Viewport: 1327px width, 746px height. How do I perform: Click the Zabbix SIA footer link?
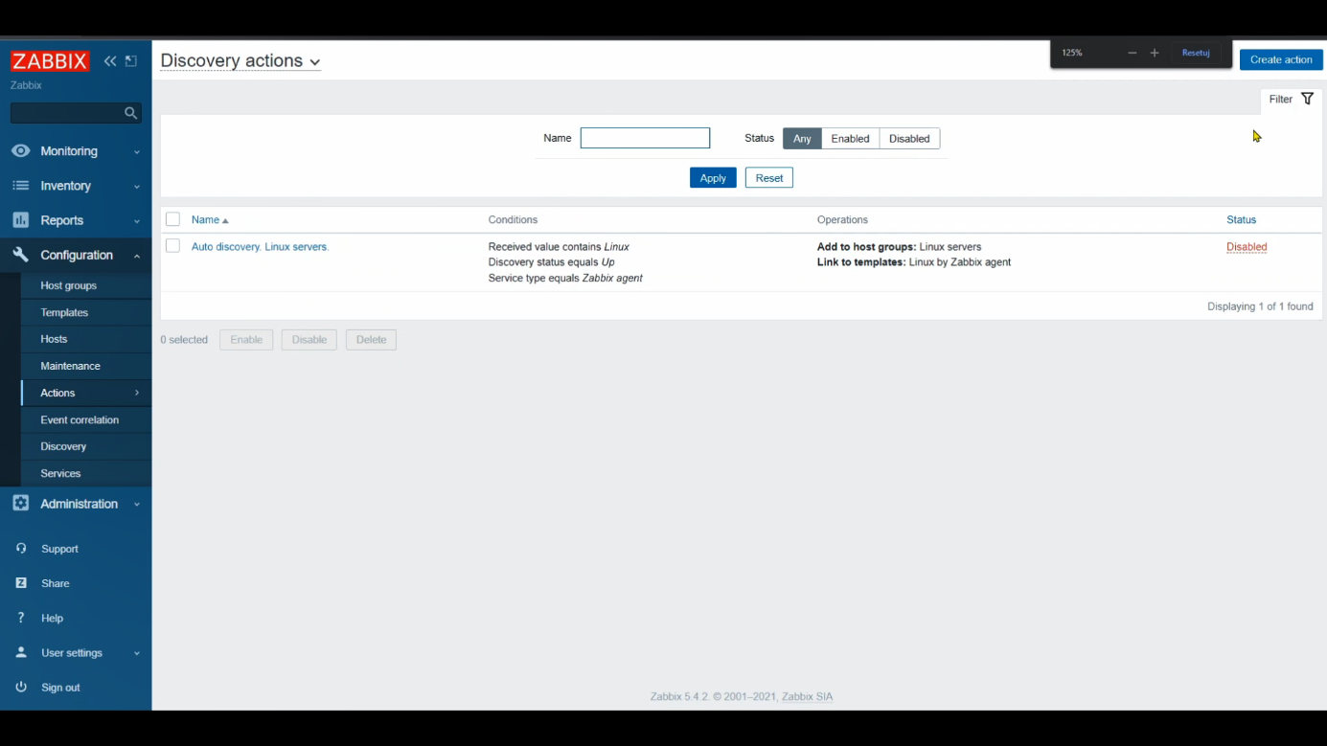[807, 696]
